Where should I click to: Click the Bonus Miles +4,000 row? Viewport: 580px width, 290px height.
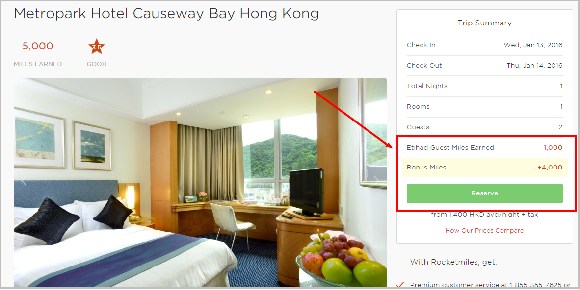pyautogui.click(x=485, y=168)
